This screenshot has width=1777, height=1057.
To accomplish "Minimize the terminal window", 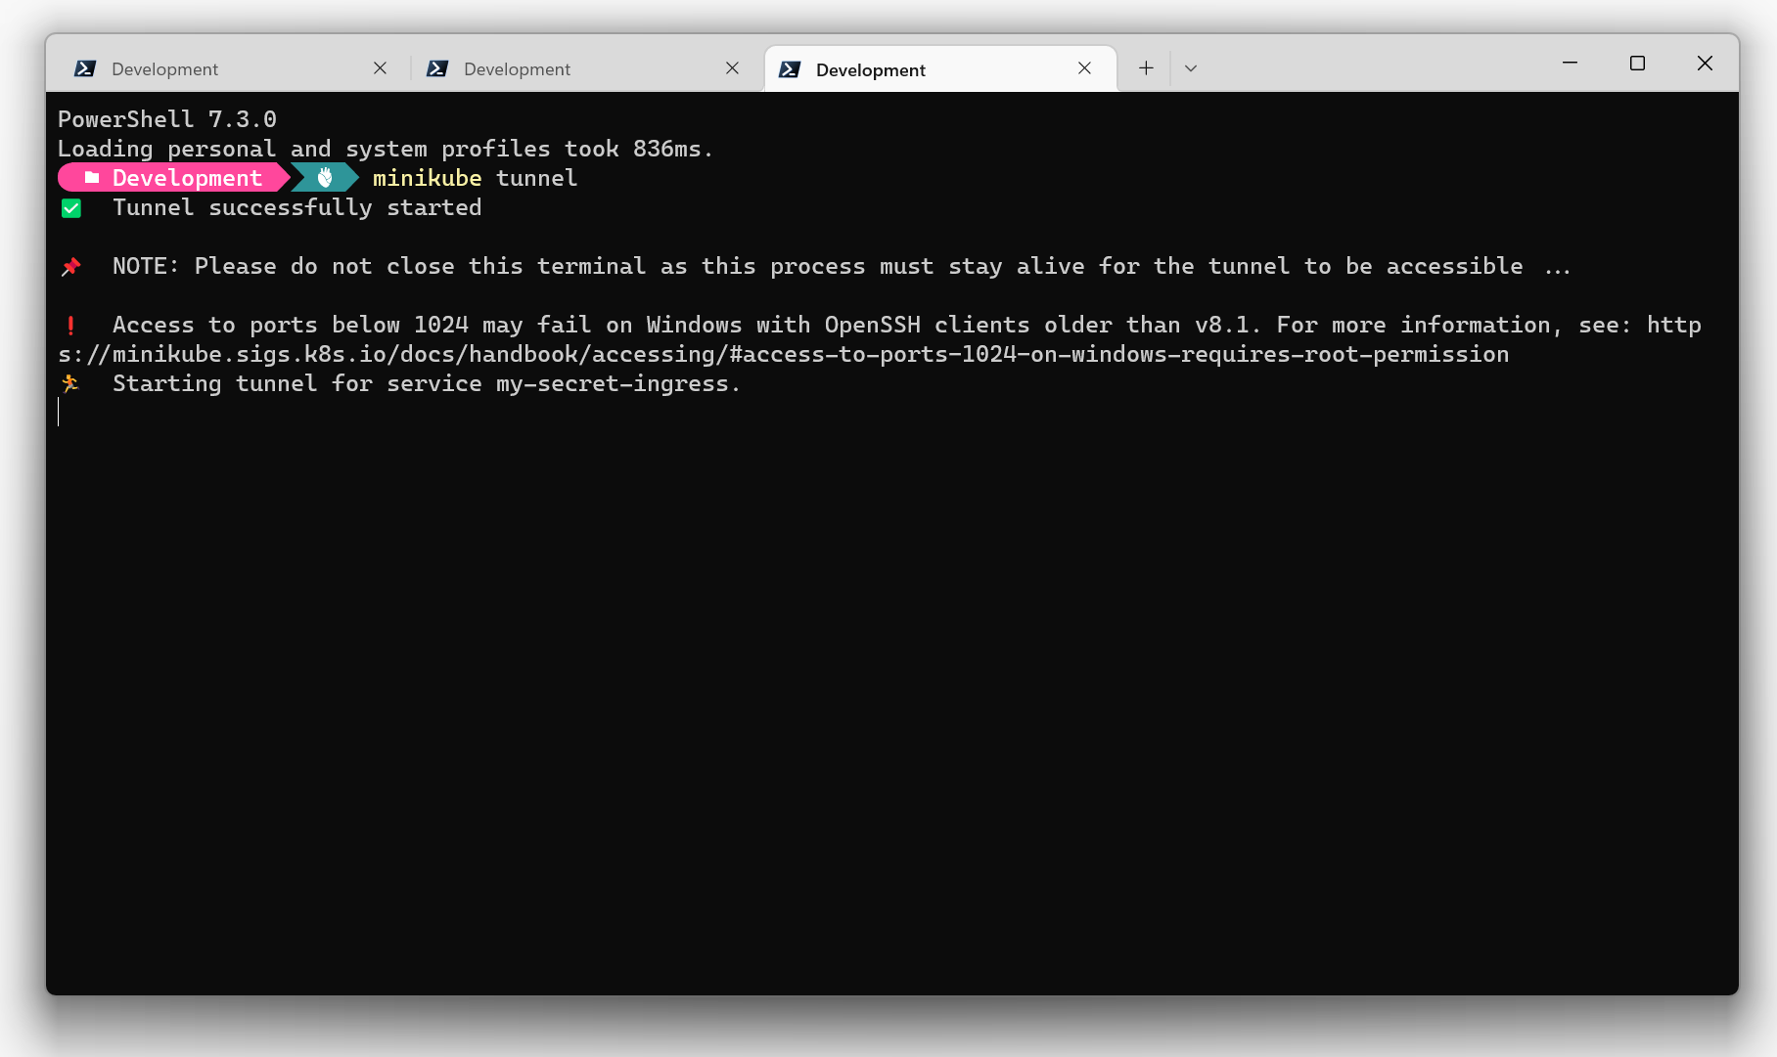I will (x=1570, y=64).
